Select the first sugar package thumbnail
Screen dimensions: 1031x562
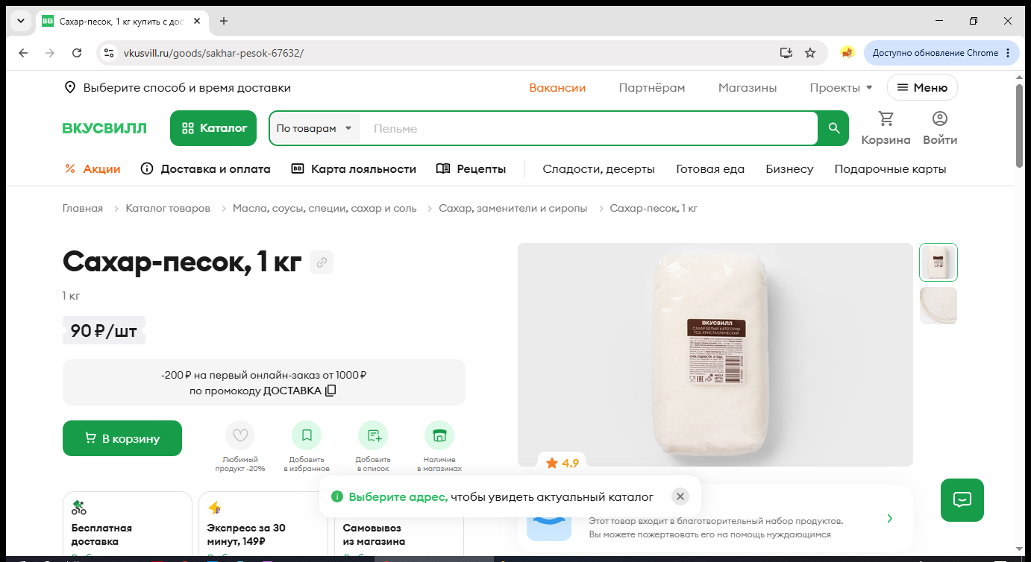point(938,262)
